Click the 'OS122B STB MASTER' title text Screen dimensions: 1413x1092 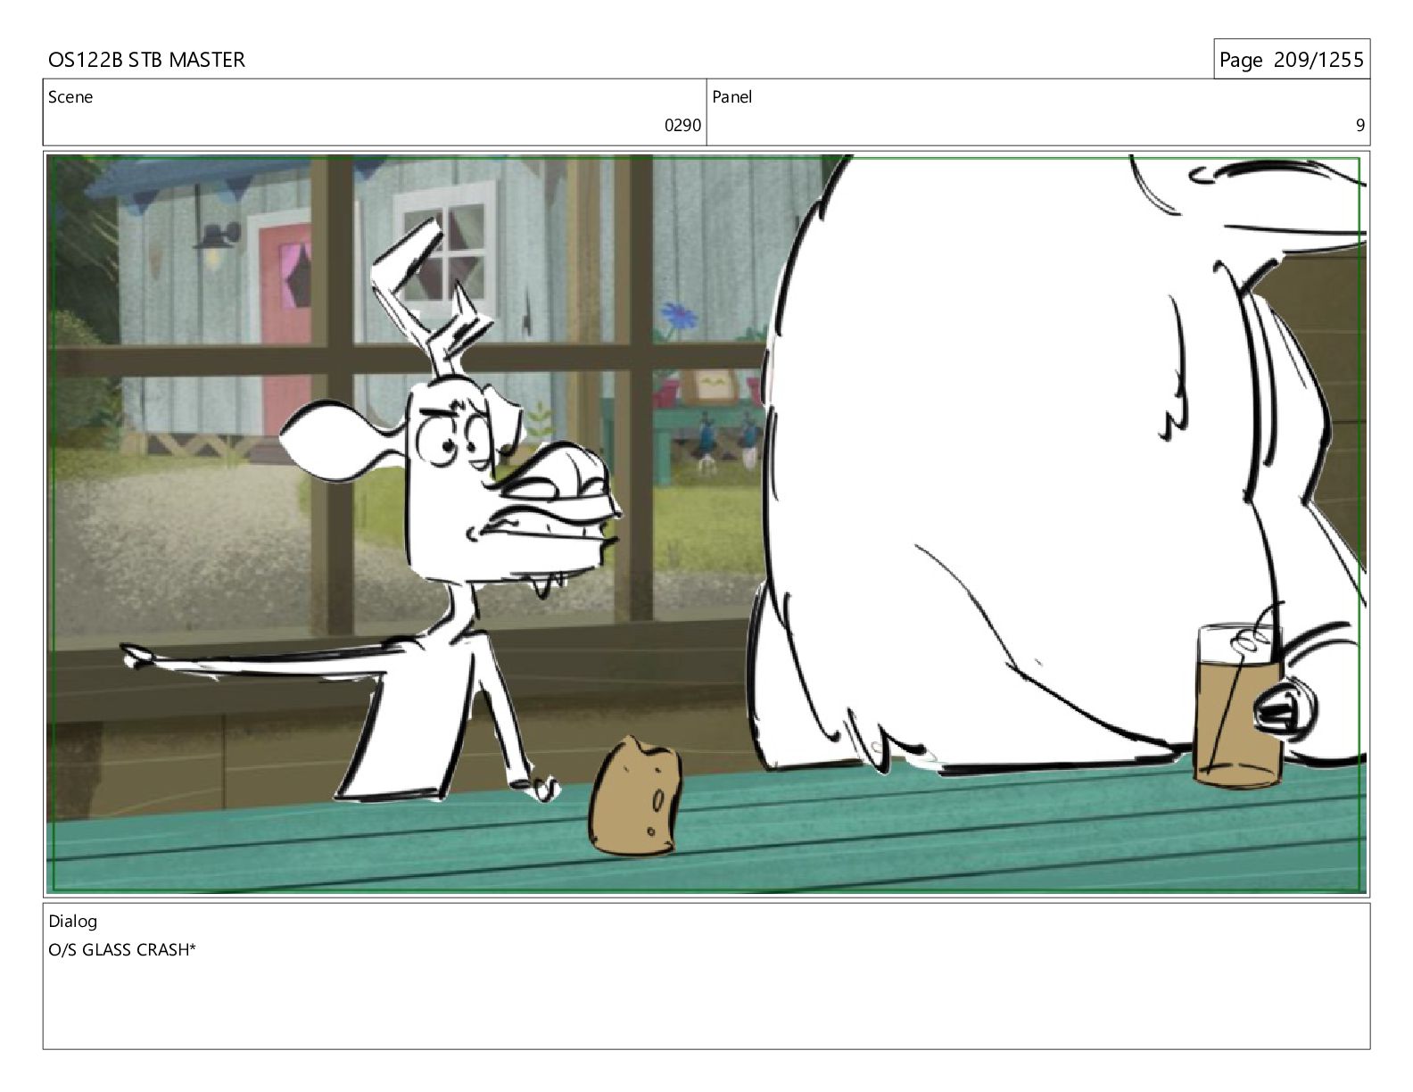pyautogui.click(x=146, y=60)
